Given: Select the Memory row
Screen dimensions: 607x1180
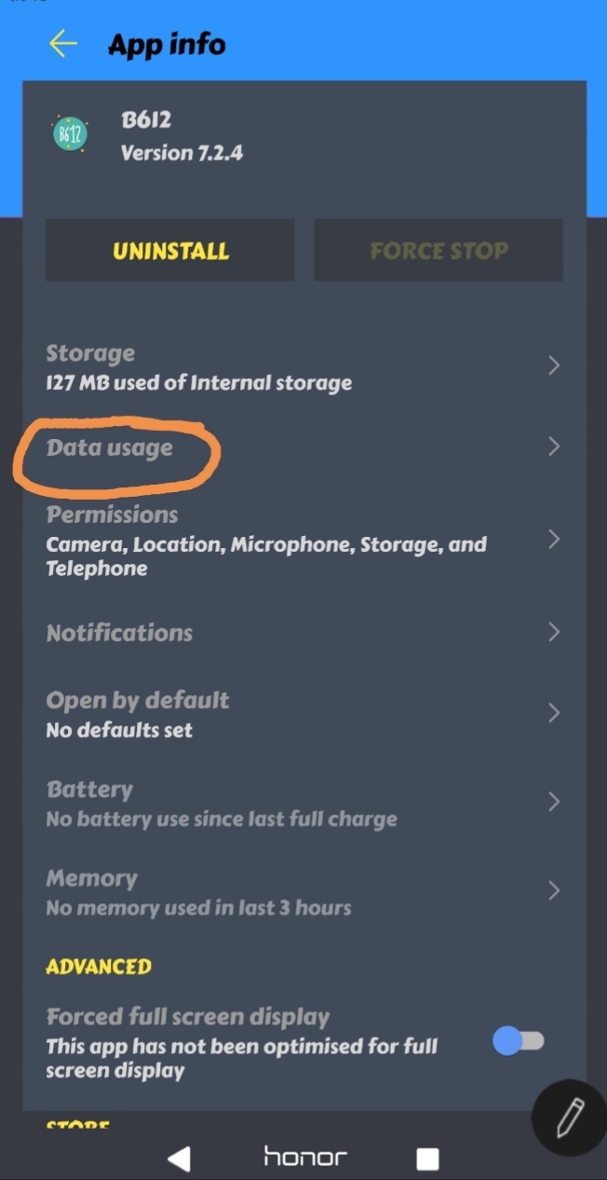Looking at the screenshot, I should tap(279, 891).
